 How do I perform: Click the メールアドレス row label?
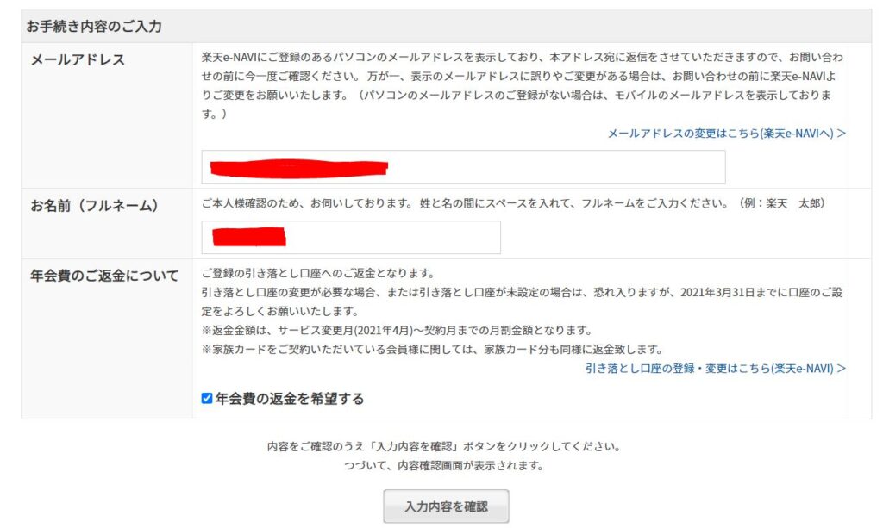tap(78, 59)
